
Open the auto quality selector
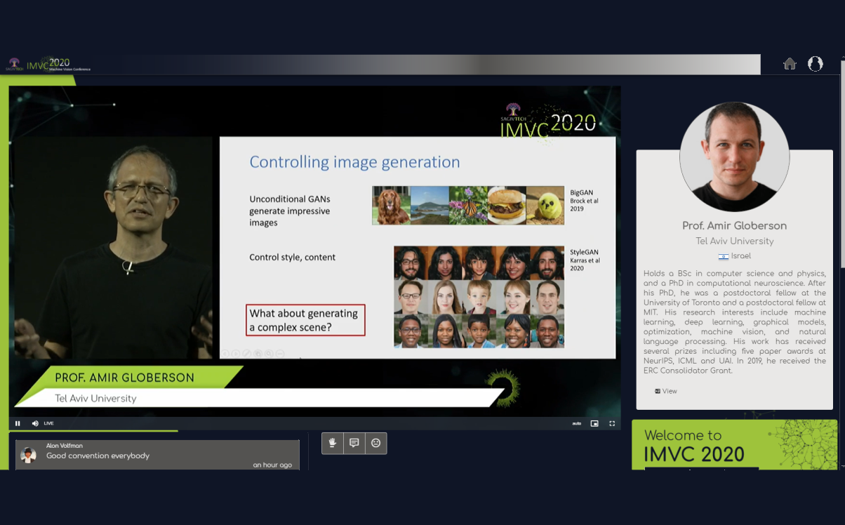coord(576,423)
